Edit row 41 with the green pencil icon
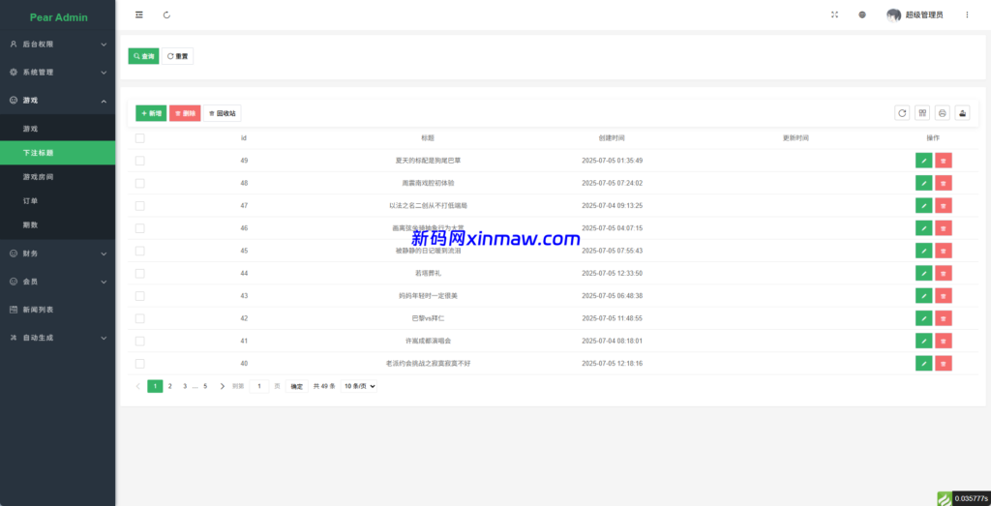 click(923, 342)
